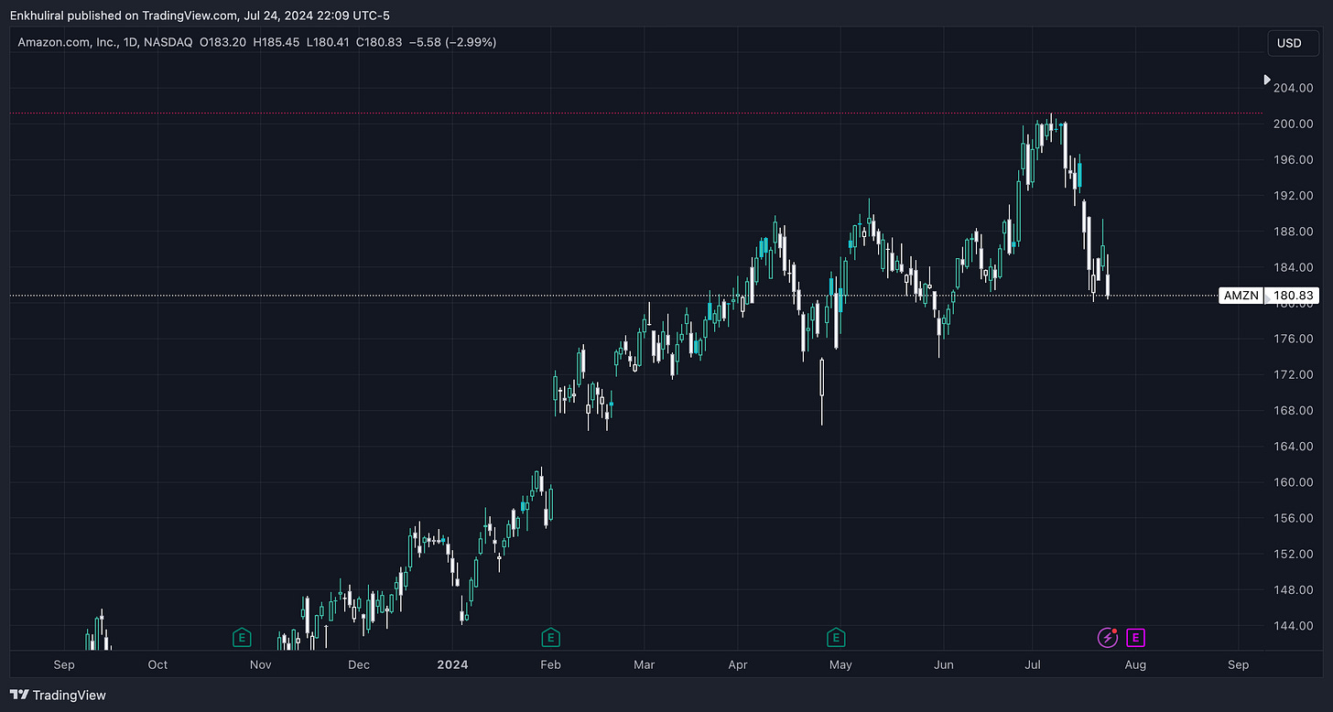
Task: Click the Feb label on the time axis
Action: (550, 664)
